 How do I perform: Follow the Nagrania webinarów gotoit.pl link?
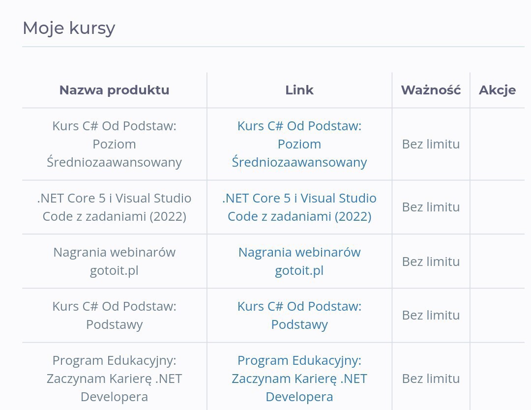coord(299,261)
